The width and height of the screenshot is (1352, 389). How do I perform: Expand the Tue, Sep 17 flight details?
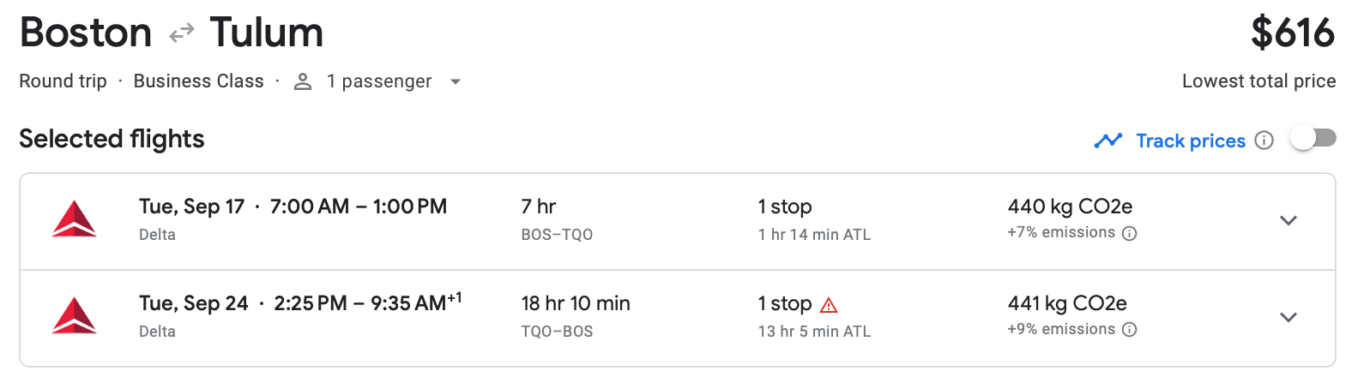[x=1288, y=220]
